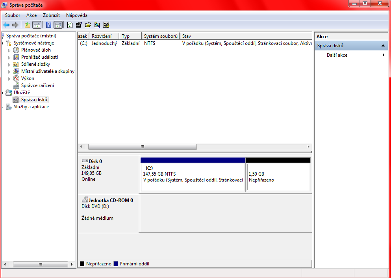Select Služby a aplikace tree item
The width and height of the screenshot is (391, 278).
pyautogui.click(x=31, y=107)
